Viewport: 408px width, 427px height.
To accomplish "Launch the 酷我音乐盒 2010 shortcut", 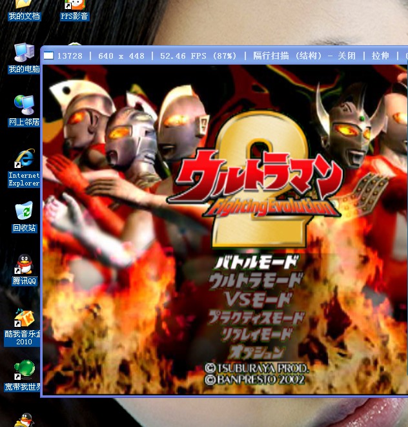I will click(23, 328).
